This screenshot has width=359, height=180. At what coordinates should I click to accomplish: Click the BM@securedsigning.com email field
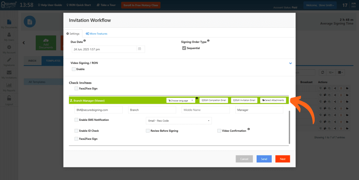(99, 110)
